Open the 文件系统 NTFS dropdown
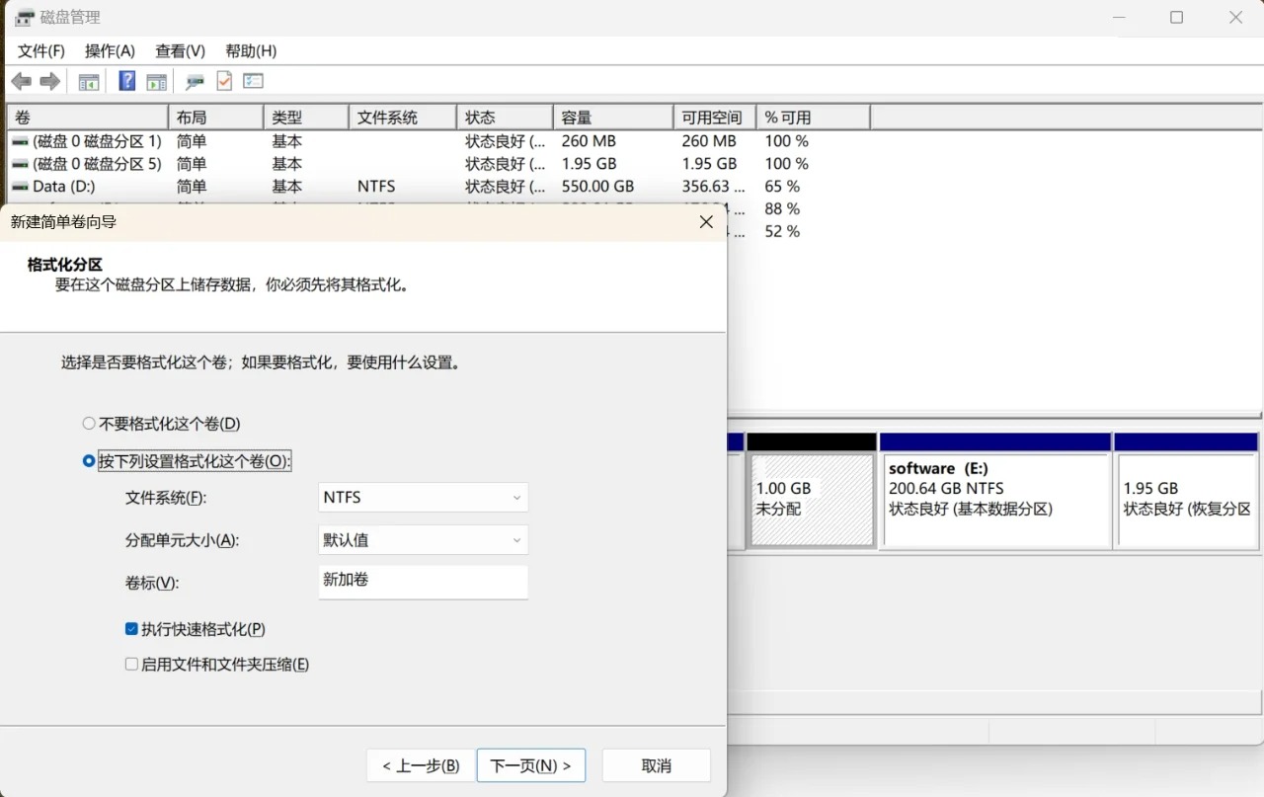 (x=423, y=497)
